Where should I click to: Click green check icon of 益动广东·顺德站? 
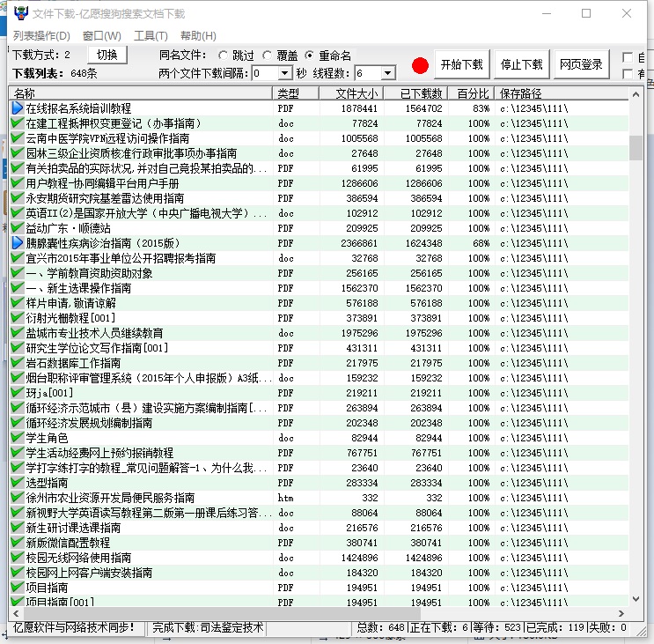point(18,228)
